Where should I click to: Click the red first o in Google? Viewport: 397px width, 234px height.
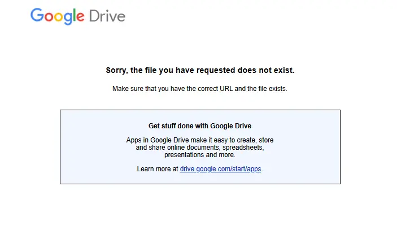[x=49, y=17]
